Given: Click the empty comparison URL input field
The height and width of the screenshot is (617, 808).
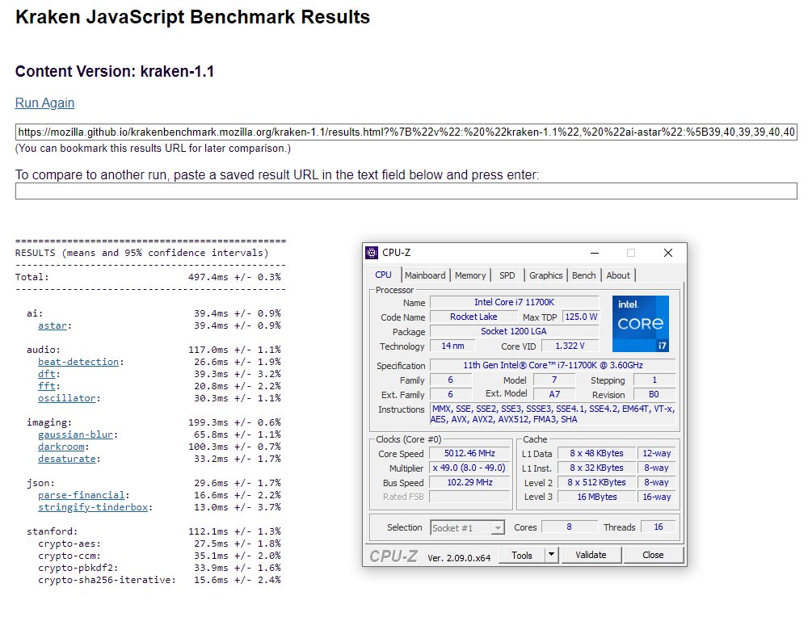Looking at the screenshot, I should click(406, 191).
